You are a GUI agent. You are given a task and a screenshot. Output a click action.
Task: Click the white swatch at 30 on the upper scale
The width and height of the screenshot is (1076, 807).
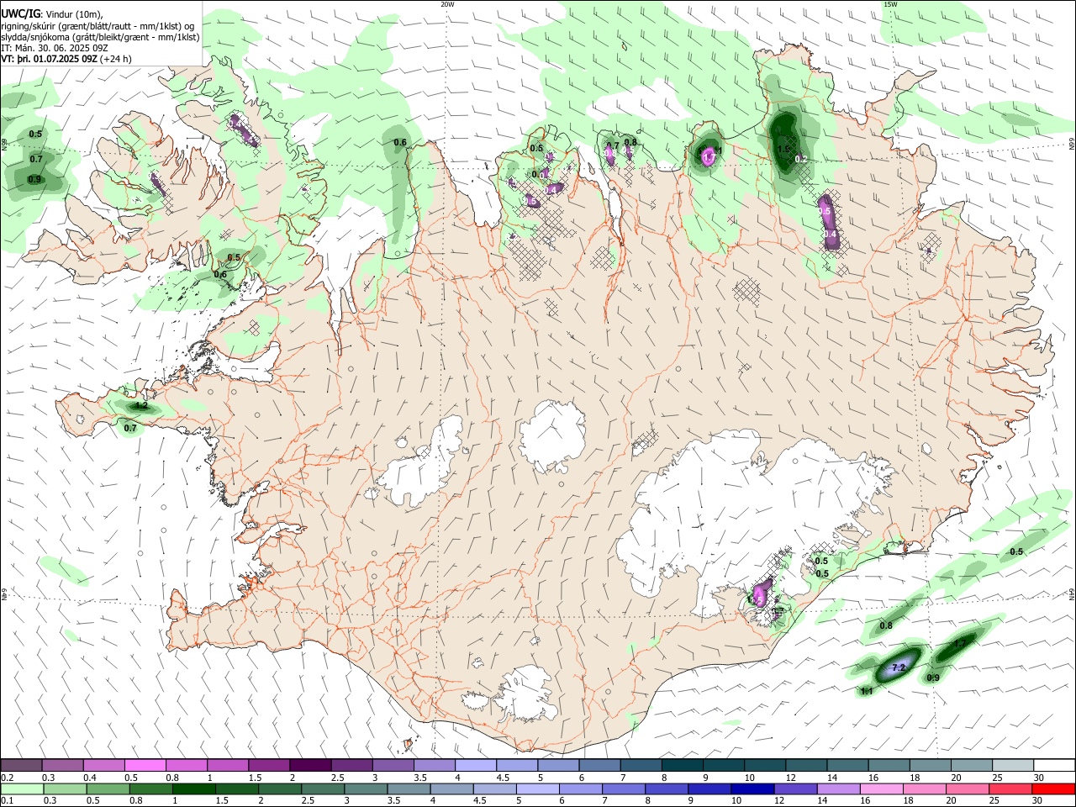[1053, 765]
